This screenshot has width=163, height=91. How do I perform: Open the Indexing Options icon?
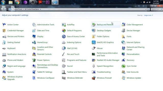[64, 42]
